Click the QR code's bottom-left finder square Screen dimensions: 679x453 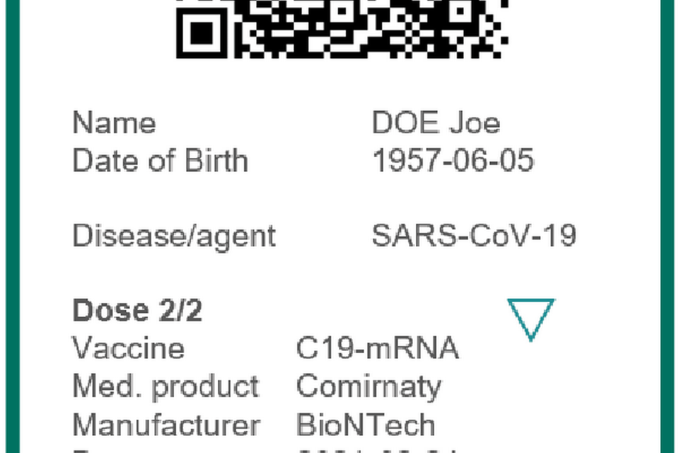(203, 31)
